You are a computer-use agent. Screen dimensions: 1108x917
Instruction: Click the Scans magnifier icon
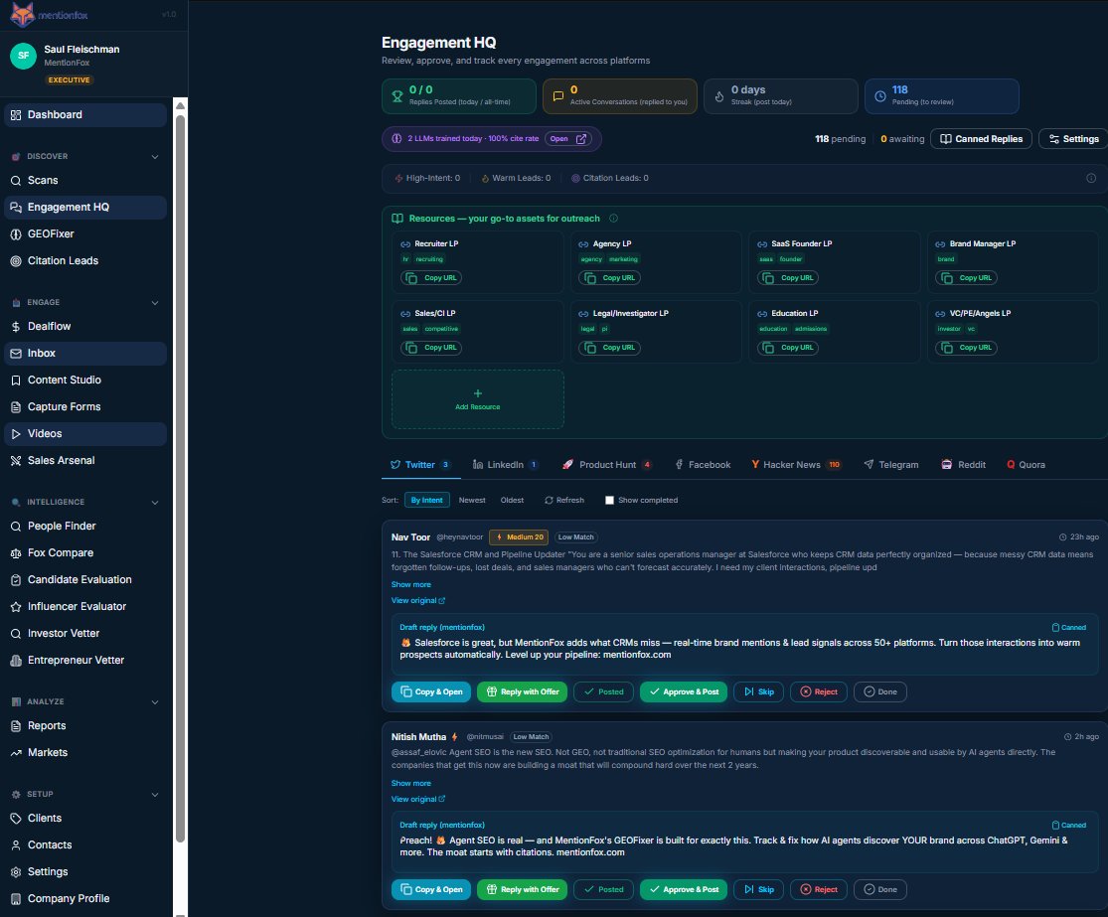[16, 181]
